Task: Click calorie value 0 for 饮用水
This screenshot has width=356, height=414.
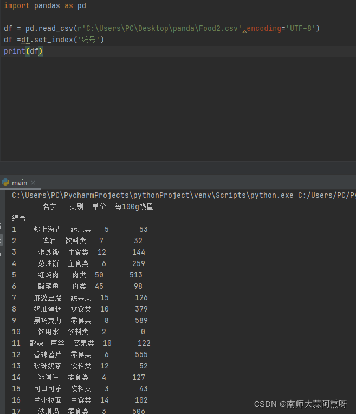Action: (143, 332)
